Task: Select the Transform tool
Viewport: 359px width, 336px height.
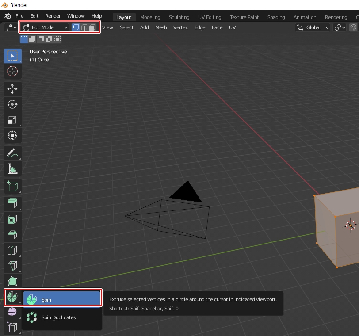Action: [12, 135]
